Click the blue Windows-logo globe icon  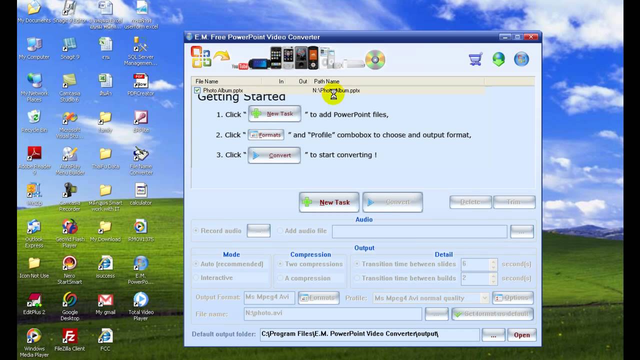(521, 59)
